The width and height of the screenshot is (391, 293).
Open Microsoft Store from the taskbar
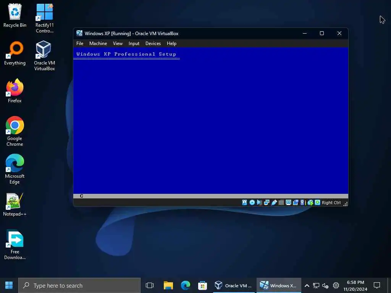coord(202,285)
